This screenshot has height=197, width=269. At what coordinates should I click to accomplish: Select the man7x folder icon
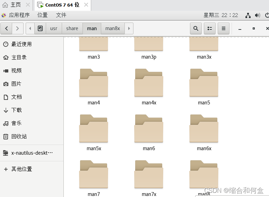click(x=149, y=174)
